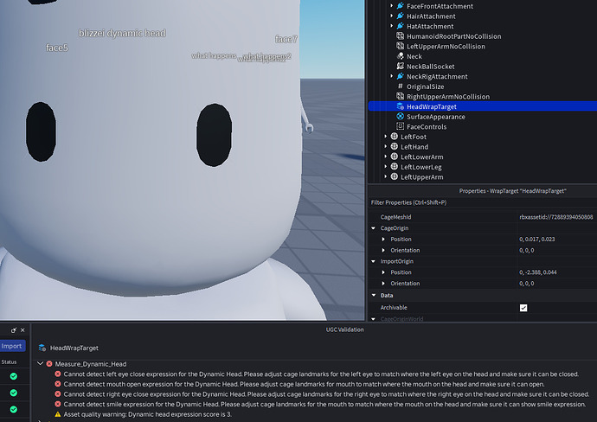Click the "face7" label in the viewport
This screenshot has width=597, height=422.
286,39
